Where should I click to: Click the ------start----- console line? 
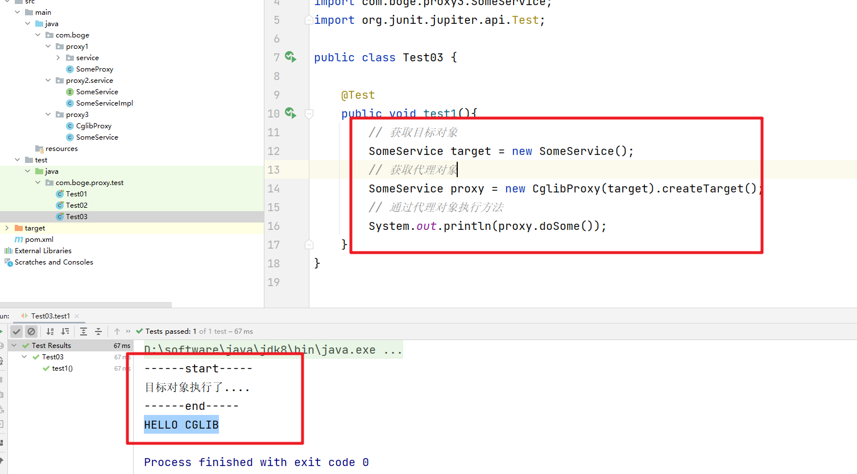pyautogui.click(x=198, y=368)
